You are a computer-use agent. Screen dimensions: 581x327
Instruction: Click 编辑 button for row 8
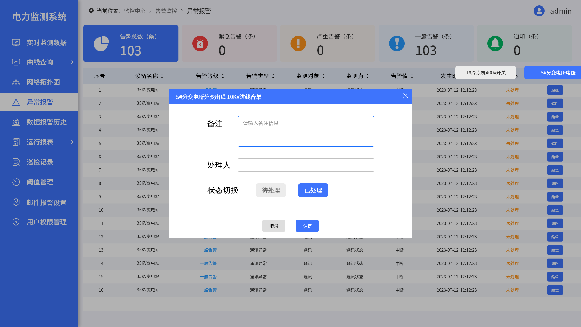tap(555, 183)
